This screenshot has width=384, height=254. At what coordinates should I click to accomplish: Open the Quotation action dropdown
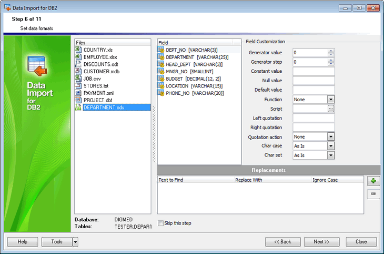point(331,136)
